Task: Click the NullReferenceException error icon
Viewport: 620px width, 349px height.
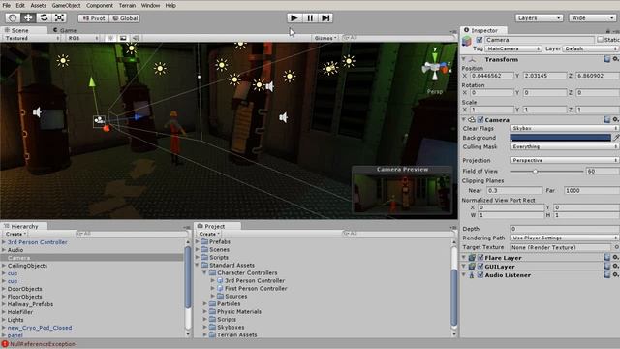Action: [x=5, y=344]
